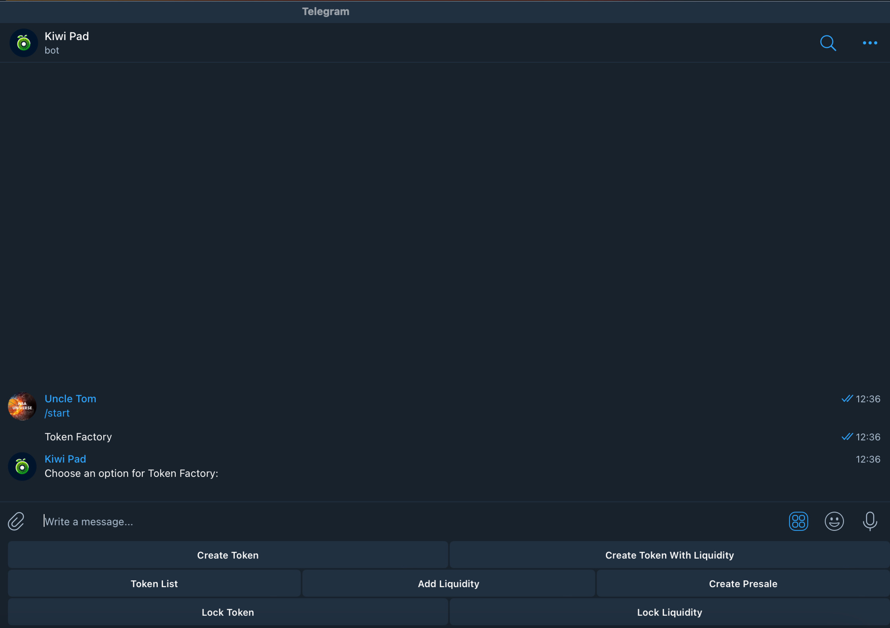Viewport: 890px width, 628px height.
Task: Open search in Kiwi Pad chat
Action: (x=828, y=43)
